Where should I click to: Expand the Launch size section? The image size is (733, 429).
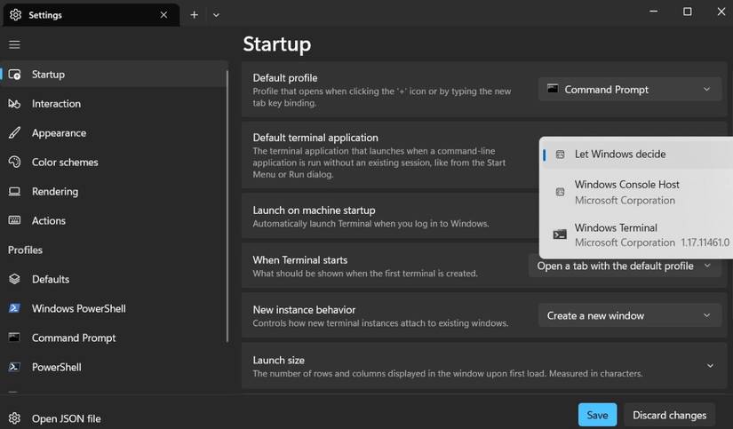709,366
